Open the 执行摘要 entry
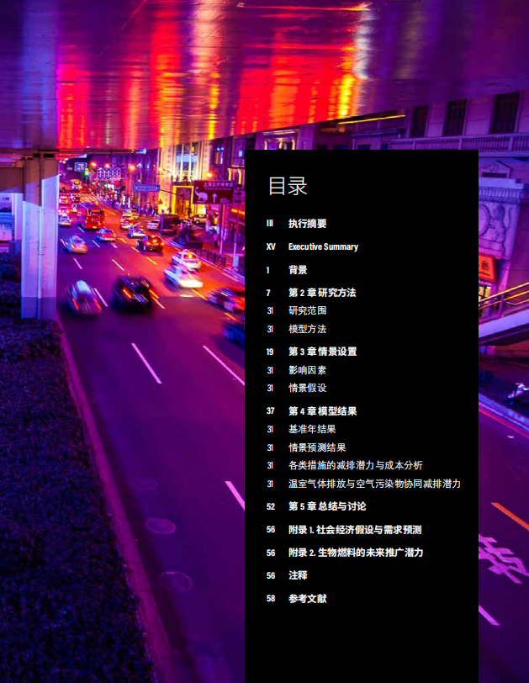Screen dimensions: 529x683 point(307,224)
